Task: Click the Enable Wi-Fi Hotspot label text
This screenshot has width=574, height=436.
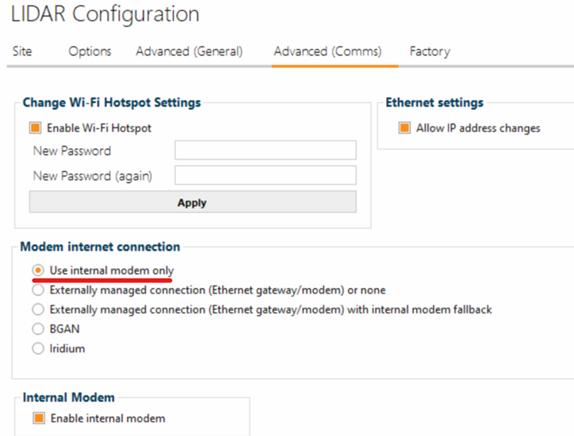Action: [x=99, y=128]
